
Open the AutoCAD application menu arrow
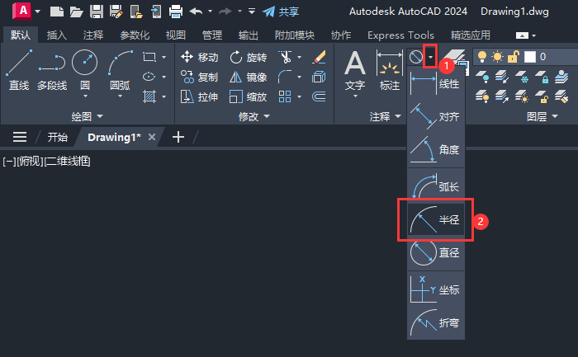[x=38, y=12]
